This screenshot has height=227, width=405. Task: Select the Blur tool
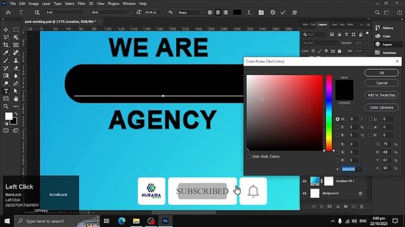[16, 76]
